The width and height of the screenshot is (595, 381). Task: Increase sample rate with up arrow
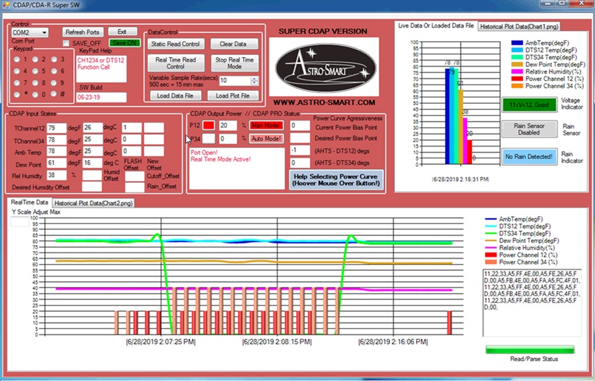coord(255,78)
